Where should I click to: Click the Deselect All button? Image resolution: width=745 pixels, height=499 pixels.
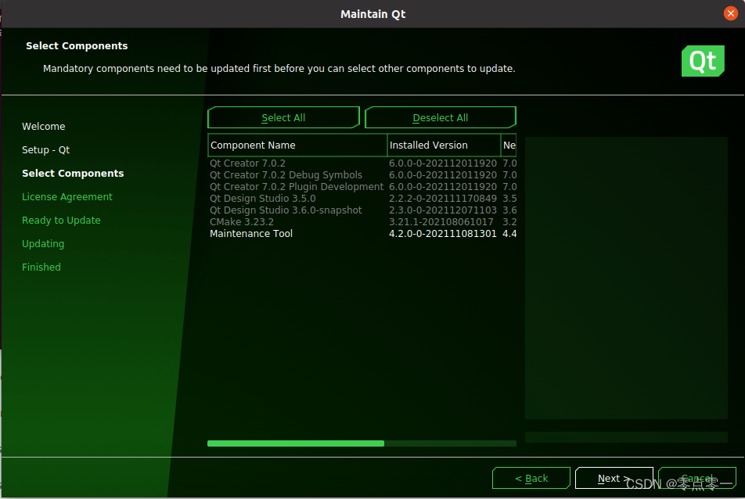pos(440,117)
